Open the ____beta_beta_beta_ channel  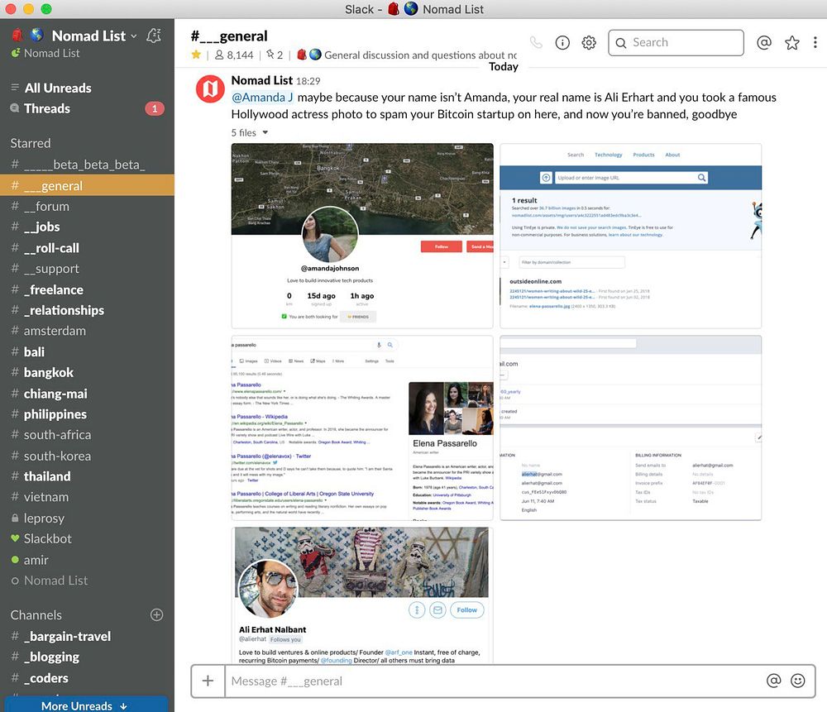click(87, 165)
